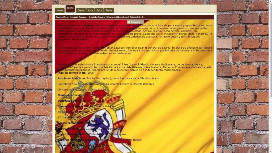Expand dropdown arrow under Spania submenu item
Image resolution: width=272 pixels, height=153 pixels.
pyautogui.click(x=63, y=19)
